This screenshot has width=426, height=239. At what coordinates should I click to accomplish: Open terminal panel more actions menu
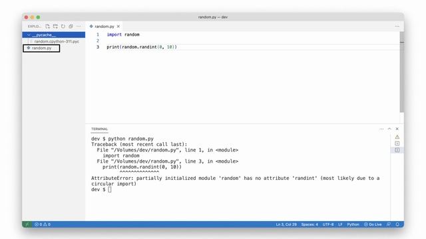381,129
